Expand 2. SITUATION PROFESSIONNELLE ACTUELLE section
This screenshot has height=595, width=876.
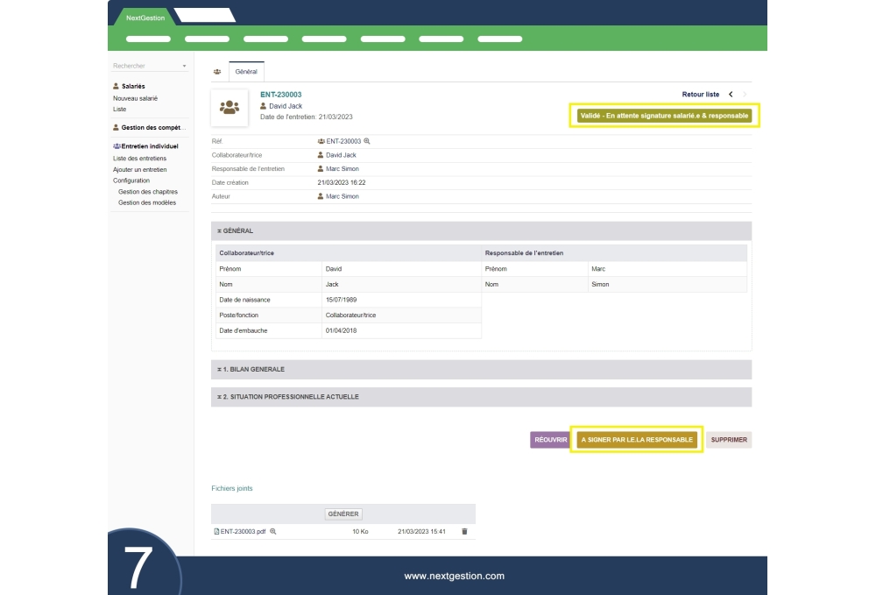tap(481, 397)
